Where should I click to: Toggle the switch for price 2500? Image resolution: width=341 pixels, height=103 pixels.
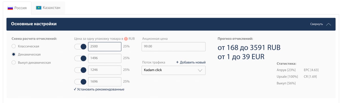[80, 47]
